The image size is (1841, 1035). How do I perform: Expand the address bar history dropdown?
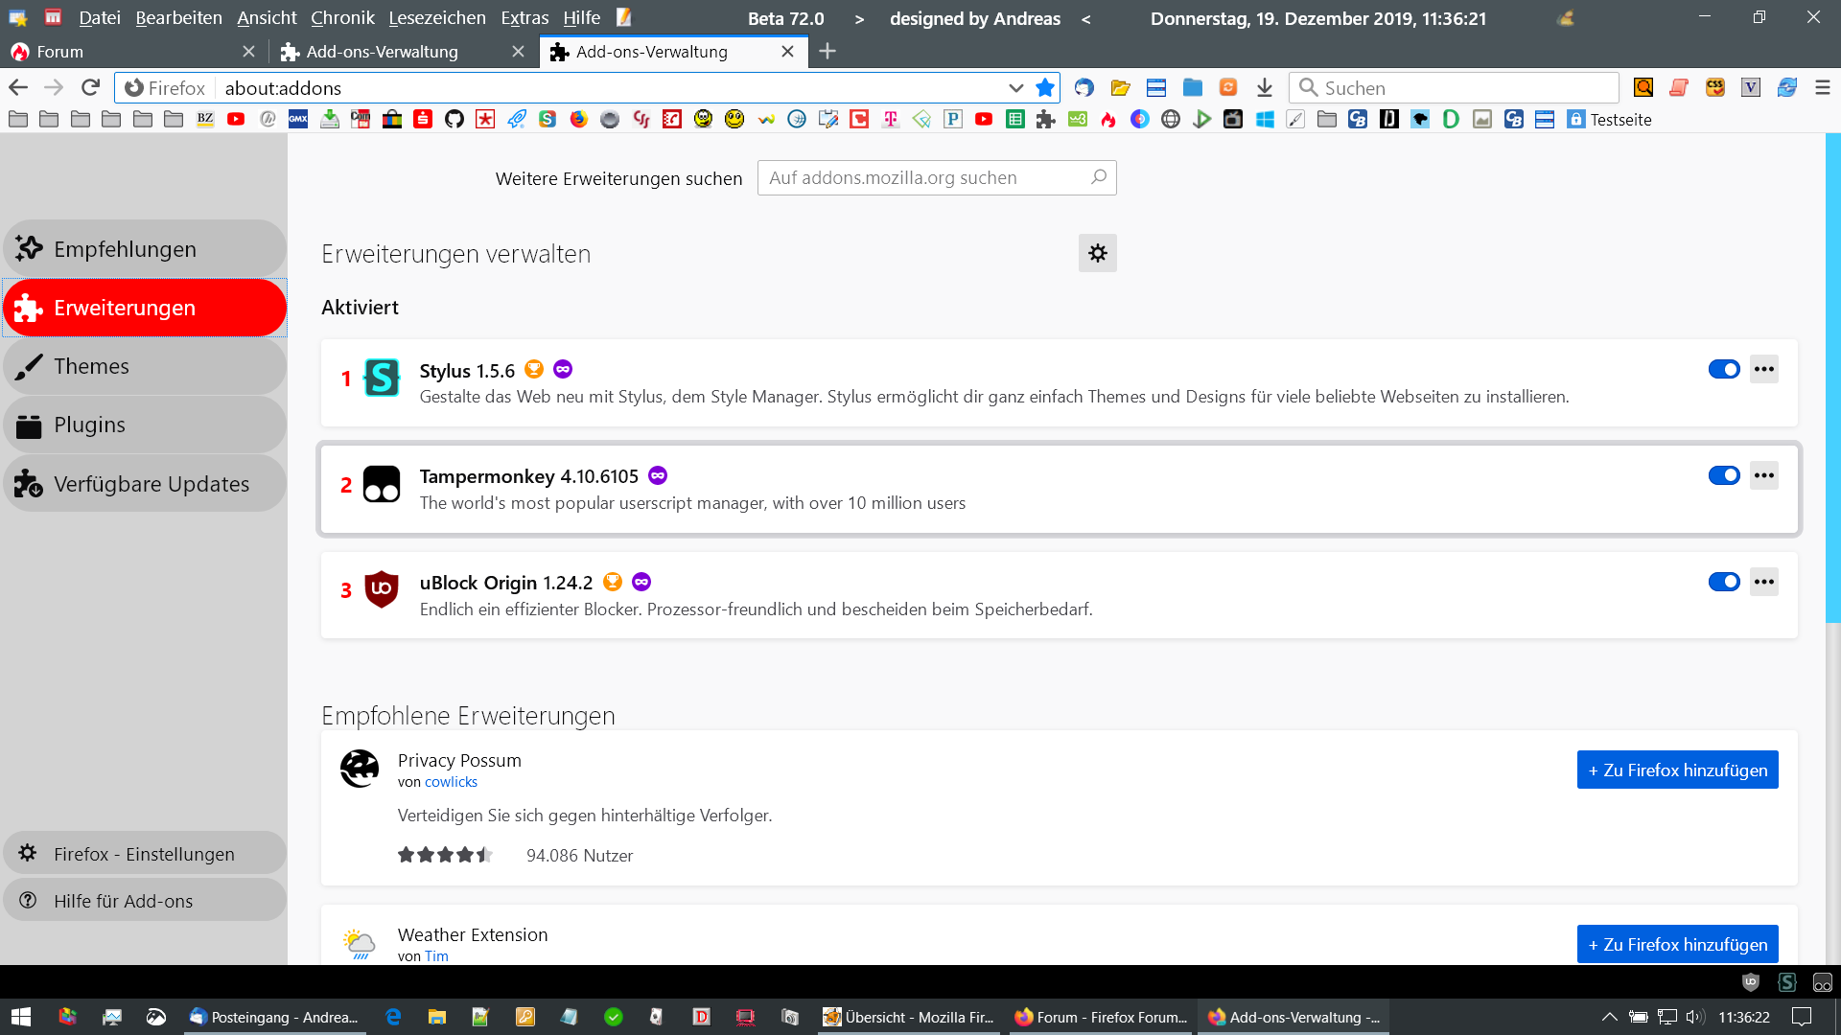point(1015,88)
